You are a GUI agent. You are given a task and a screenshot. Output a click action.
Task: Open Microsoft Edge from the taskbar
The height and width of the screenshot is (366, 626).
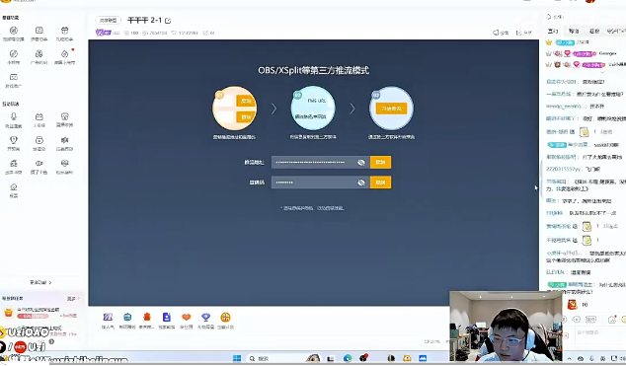348,358
